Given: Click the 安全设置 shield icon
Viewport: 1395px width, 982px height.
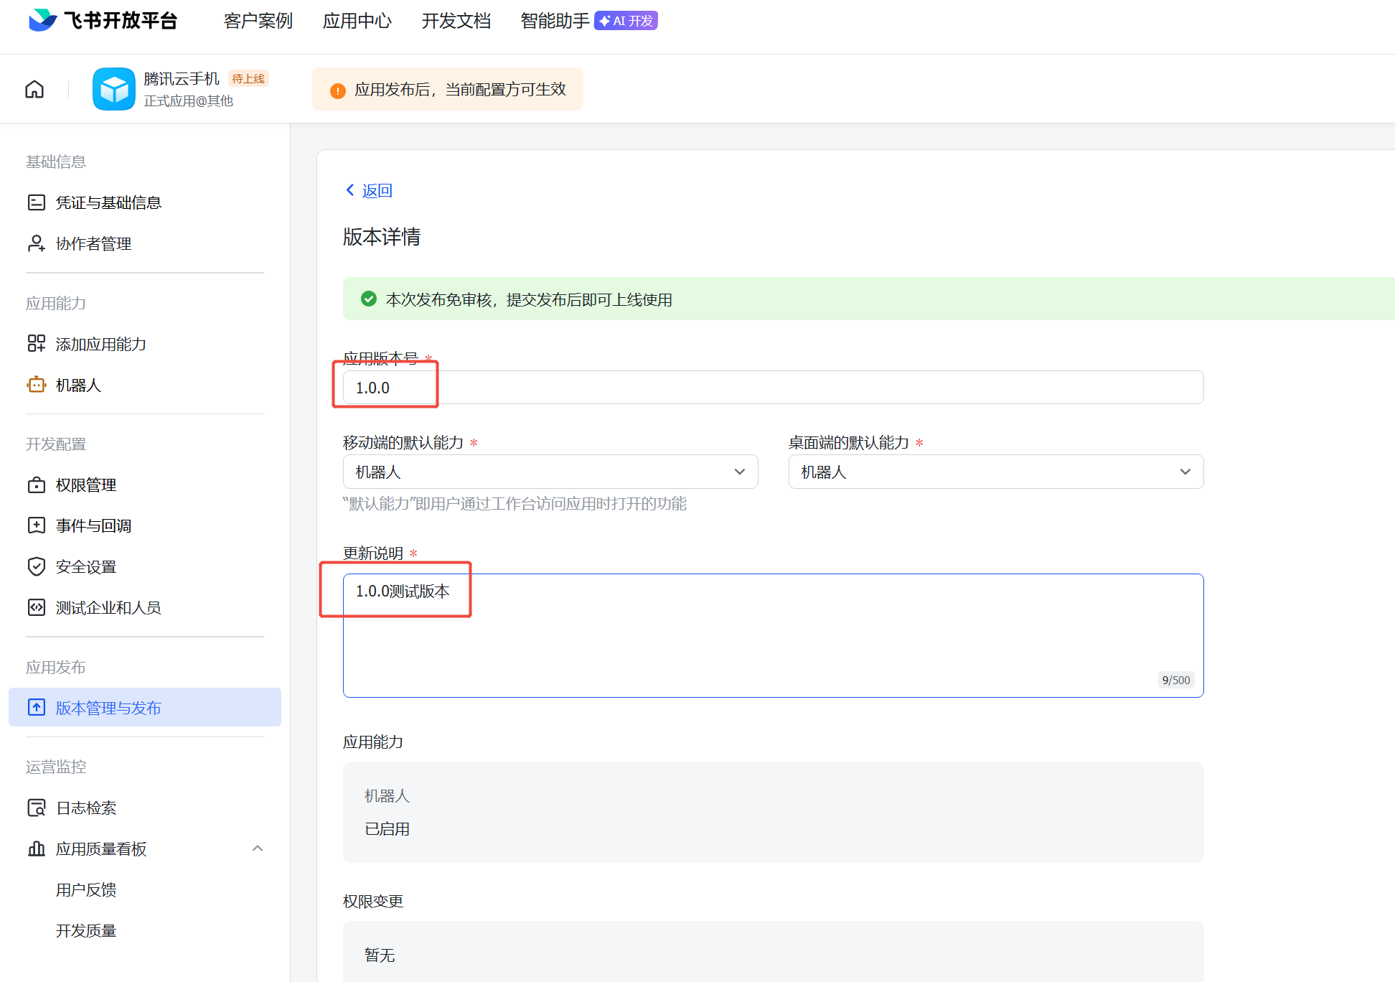Looking at the screenshot, I should (x=36, y=567).
